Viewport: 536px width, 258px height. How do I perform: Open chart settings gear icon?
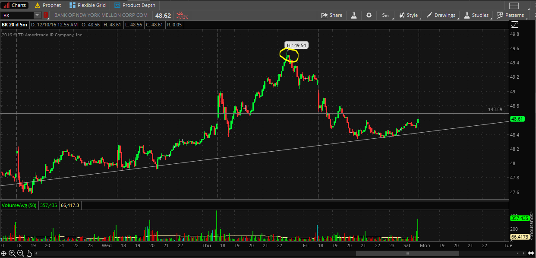[x=369, y=15]
